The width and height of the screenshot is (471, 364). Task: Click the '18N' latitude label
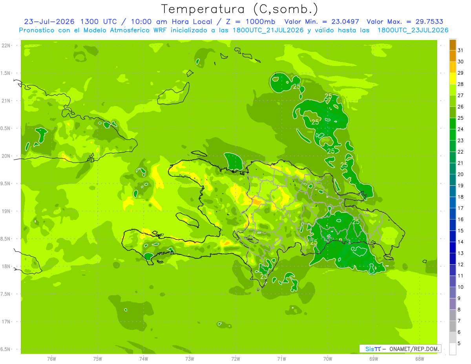pyautogui.click(x=6, y=266)
